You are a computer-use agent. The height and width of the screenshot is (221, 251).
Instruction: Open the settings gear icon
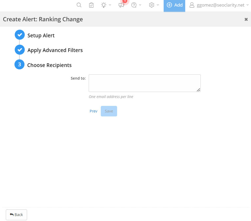(152, 5)
